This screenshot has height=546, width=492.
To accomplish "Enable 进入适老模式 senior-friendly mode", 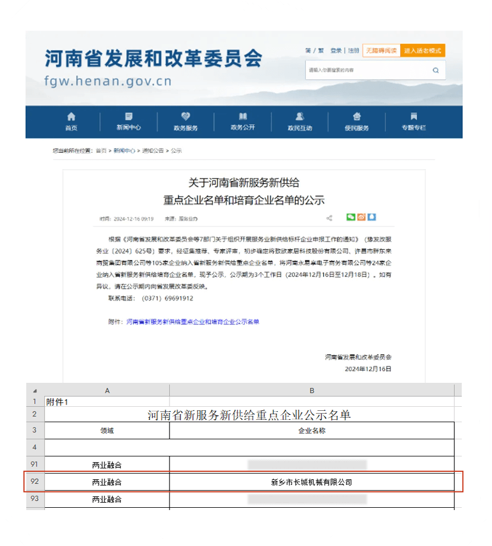I will click(422, 51).
